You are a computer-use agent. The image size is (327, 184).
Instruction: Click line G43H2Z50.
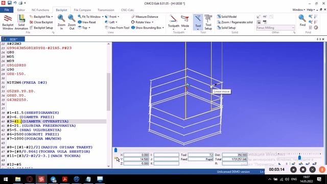17,100
